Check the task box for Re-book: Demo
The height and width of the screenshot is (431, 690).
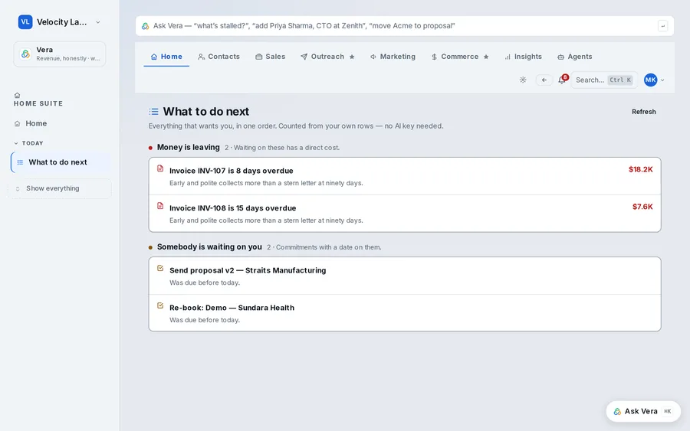(x=160, y=305)
